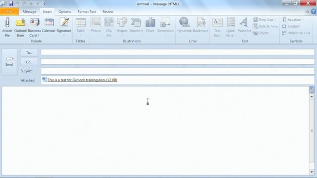317x178 pixels.
Task: Click inside the message body area
Action: (x=155, y=131)
